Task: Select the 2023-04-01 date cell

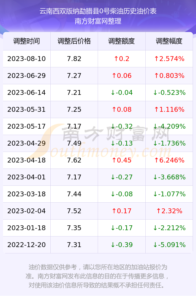Action: [x=27, y=177]
